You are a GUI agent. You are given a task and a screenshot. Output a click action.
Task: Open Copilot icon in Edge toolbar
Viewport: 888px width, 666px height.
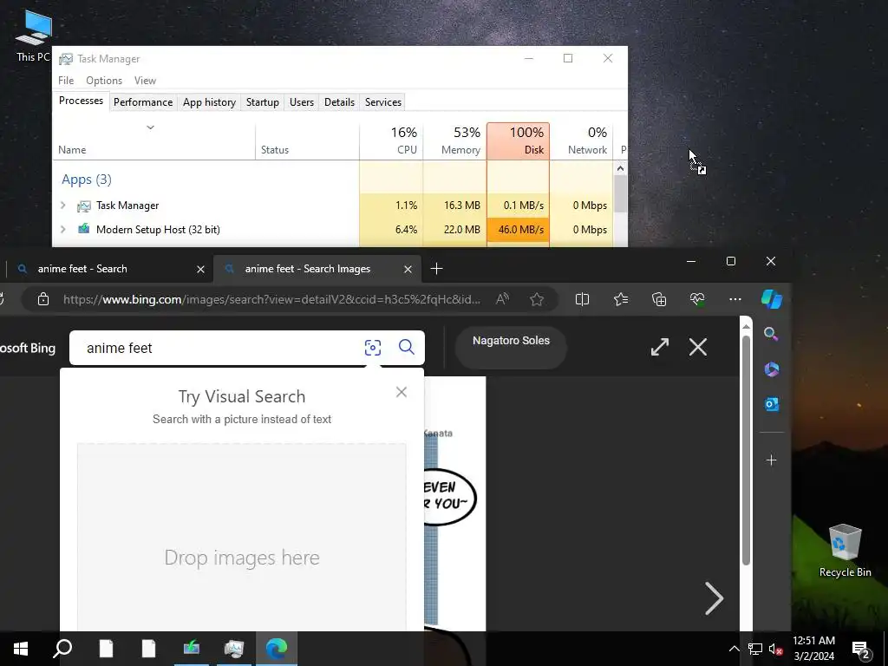(771, 298)
